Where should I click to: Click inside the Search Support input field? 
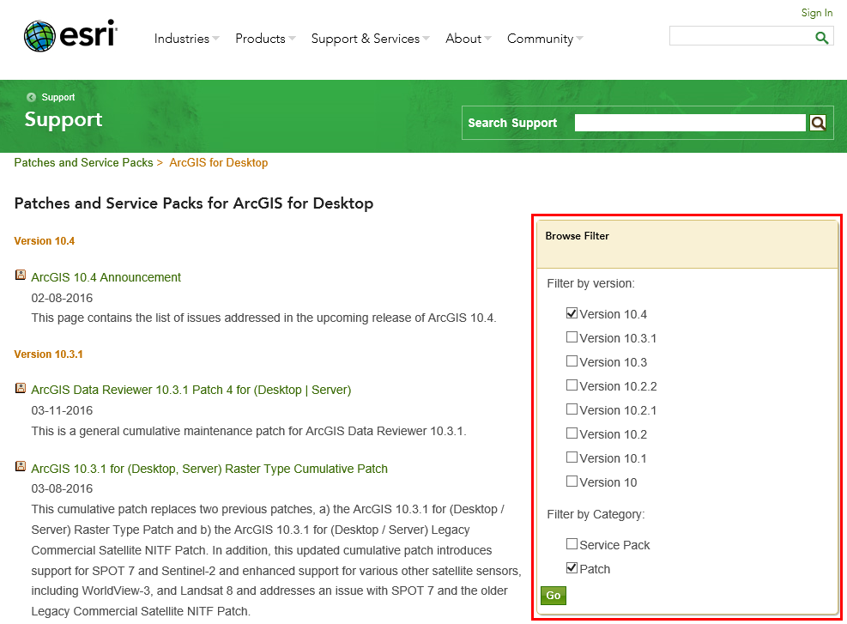coord(687,123)
